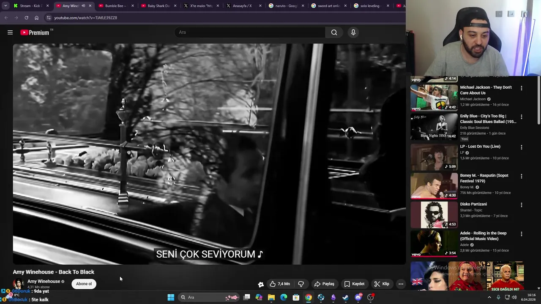Switch to the 'sword art online' tab
This screenshot has height=304, width=541.
tap(328, 6)
